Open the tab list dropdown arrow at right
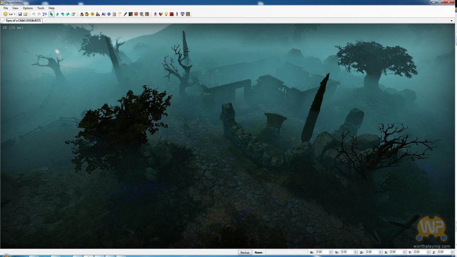Screen dimensions: 457x257 click(x=452, y=21)
